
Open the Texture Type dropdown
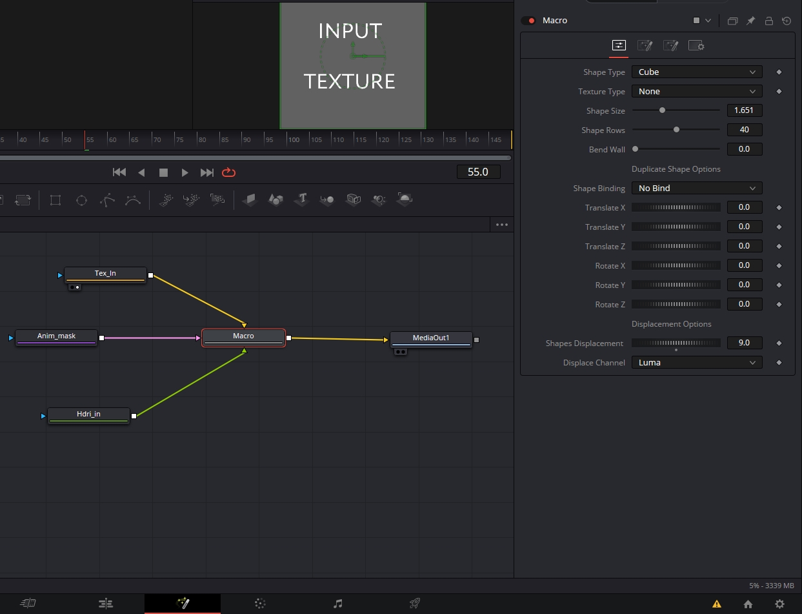point(697,92)
